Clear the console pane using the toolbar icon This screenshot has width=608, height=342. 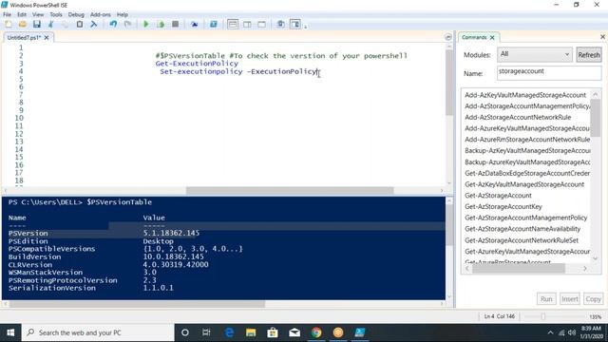(94, 25)
